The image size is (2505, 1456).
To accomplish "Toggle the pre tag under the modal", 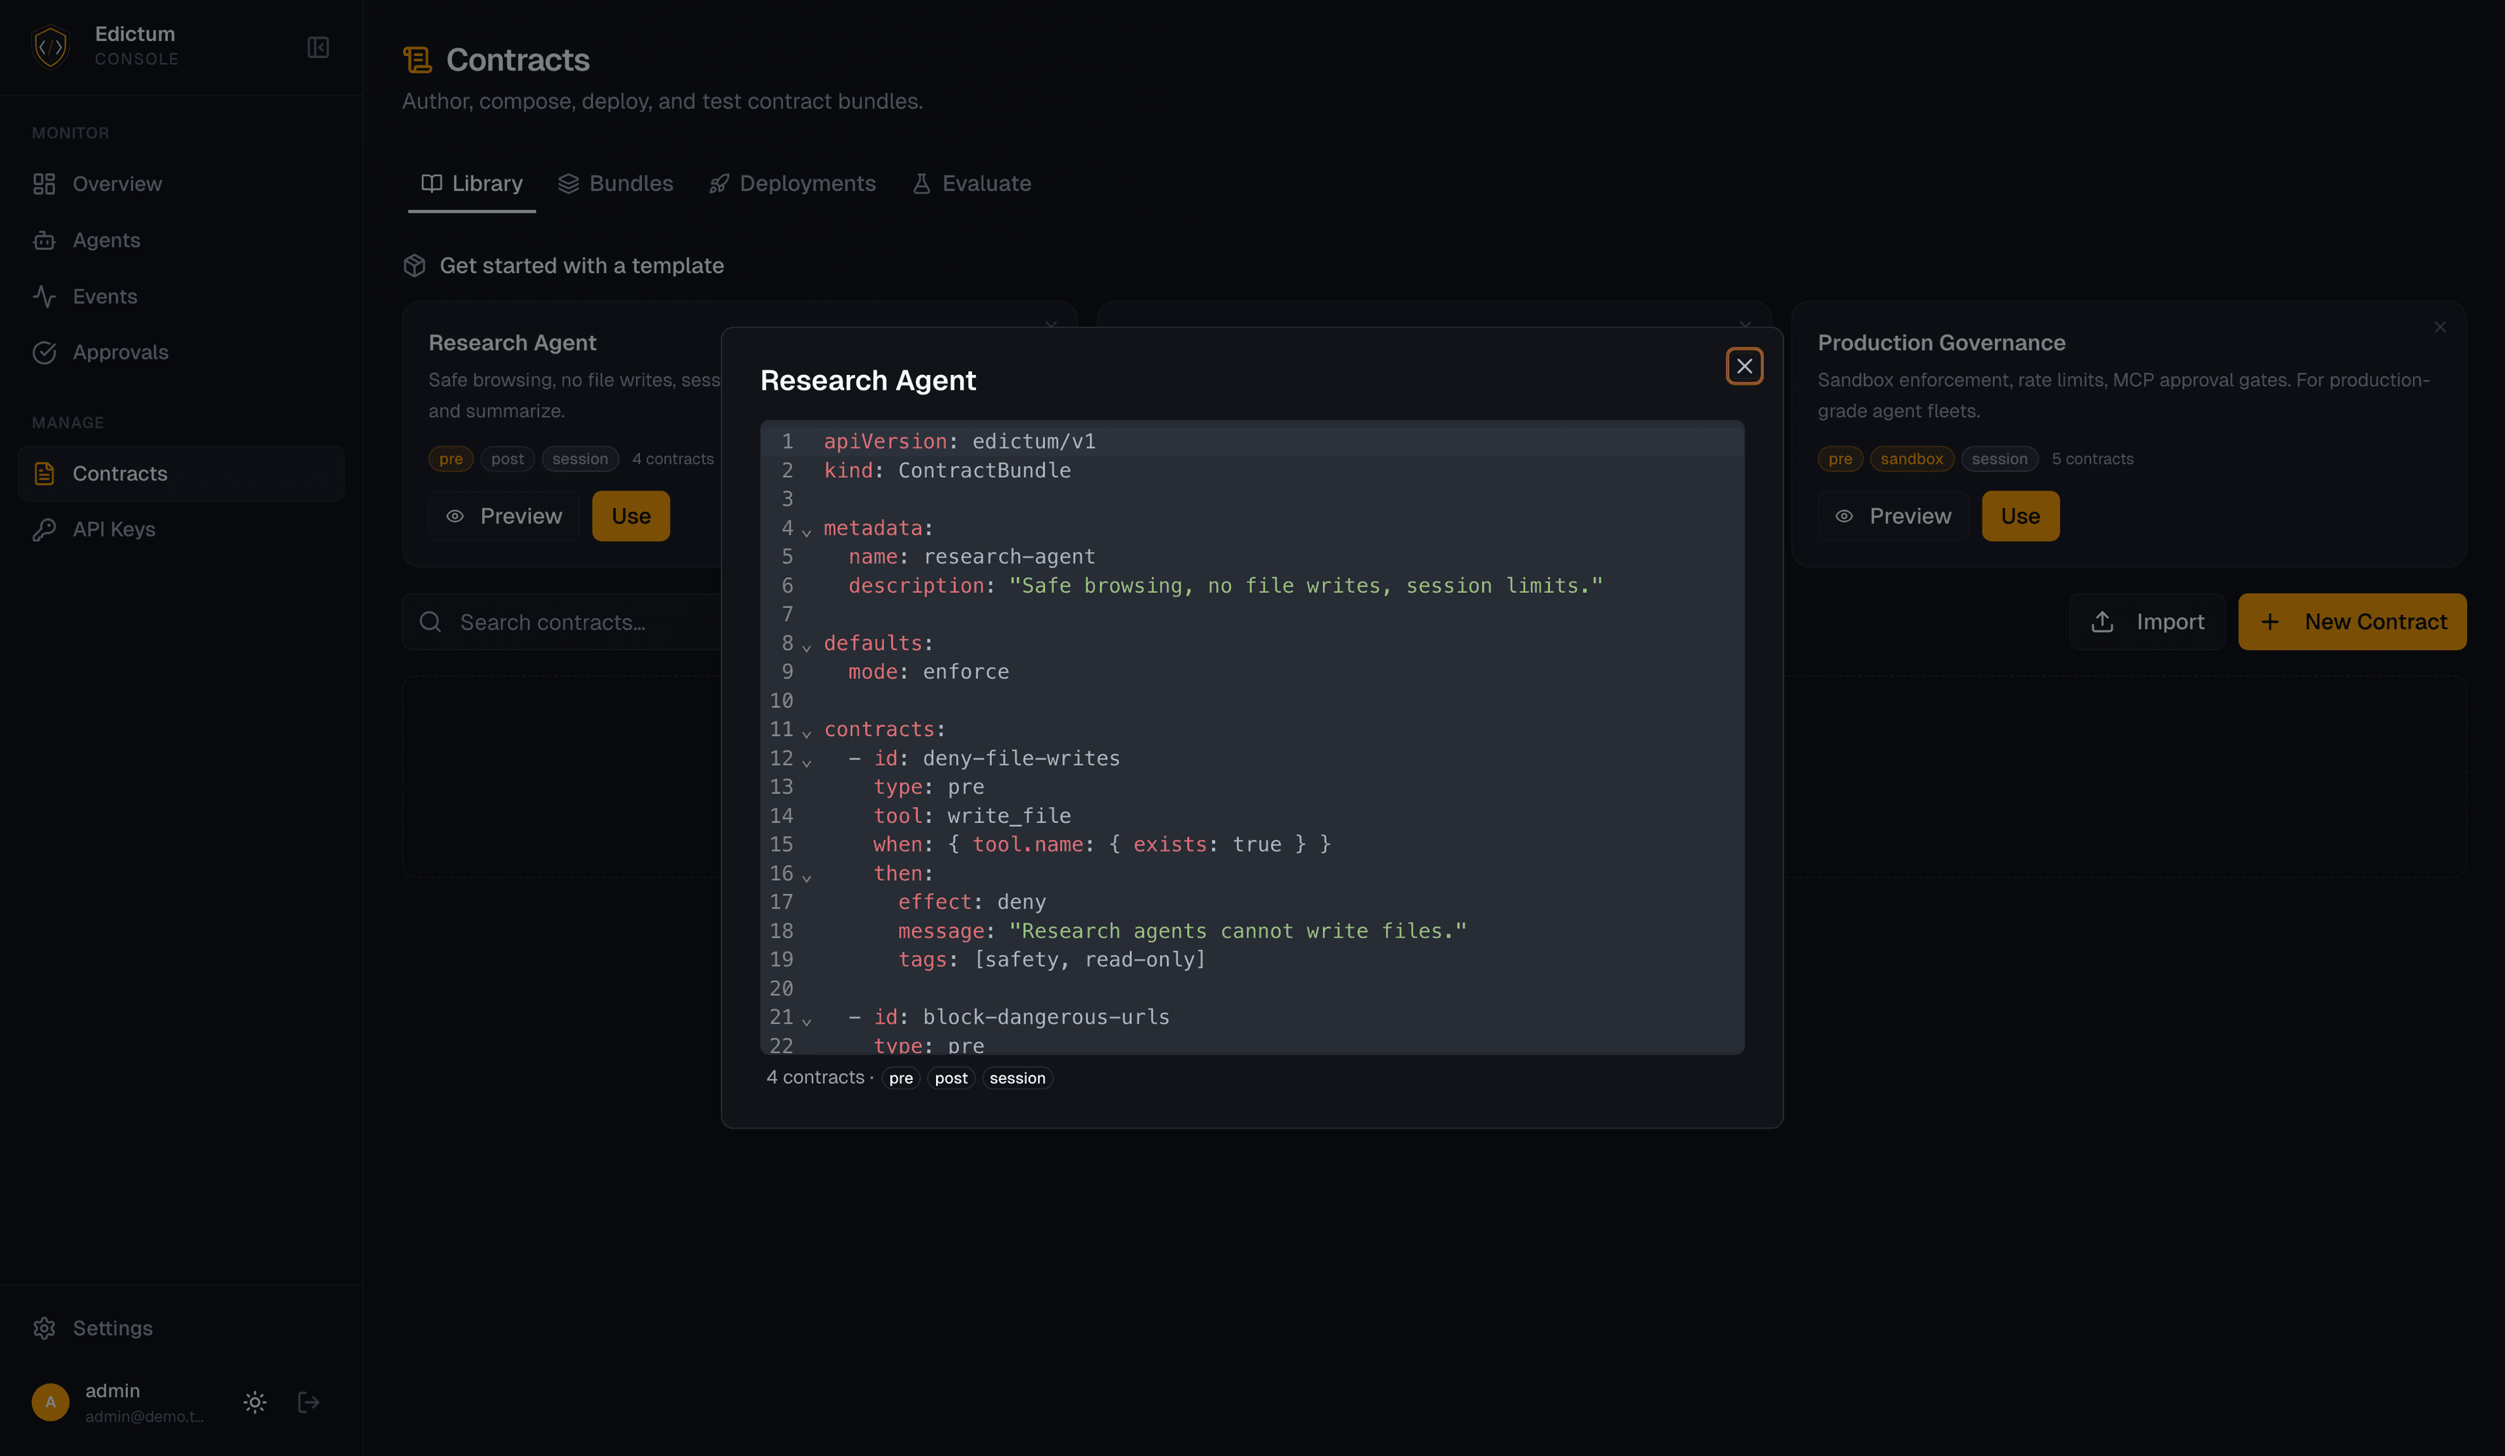I will 900,1077.
